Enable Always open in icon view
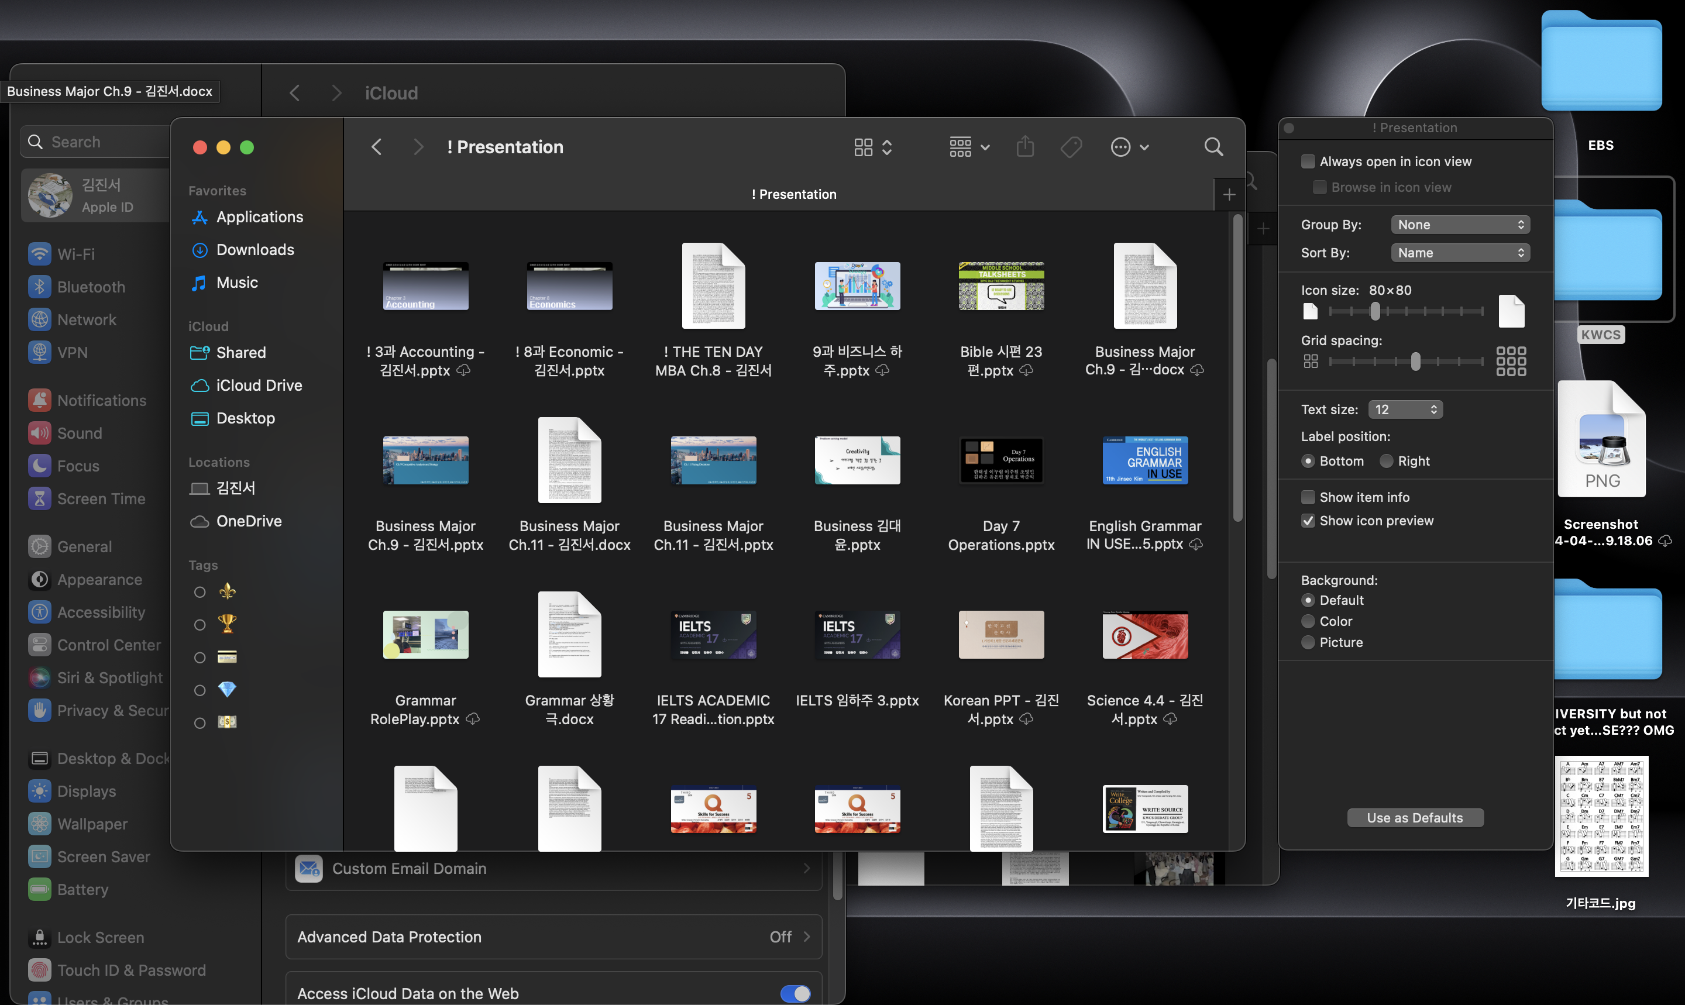This screenshot has width=1685, height=1005. tap(1308, 162)
